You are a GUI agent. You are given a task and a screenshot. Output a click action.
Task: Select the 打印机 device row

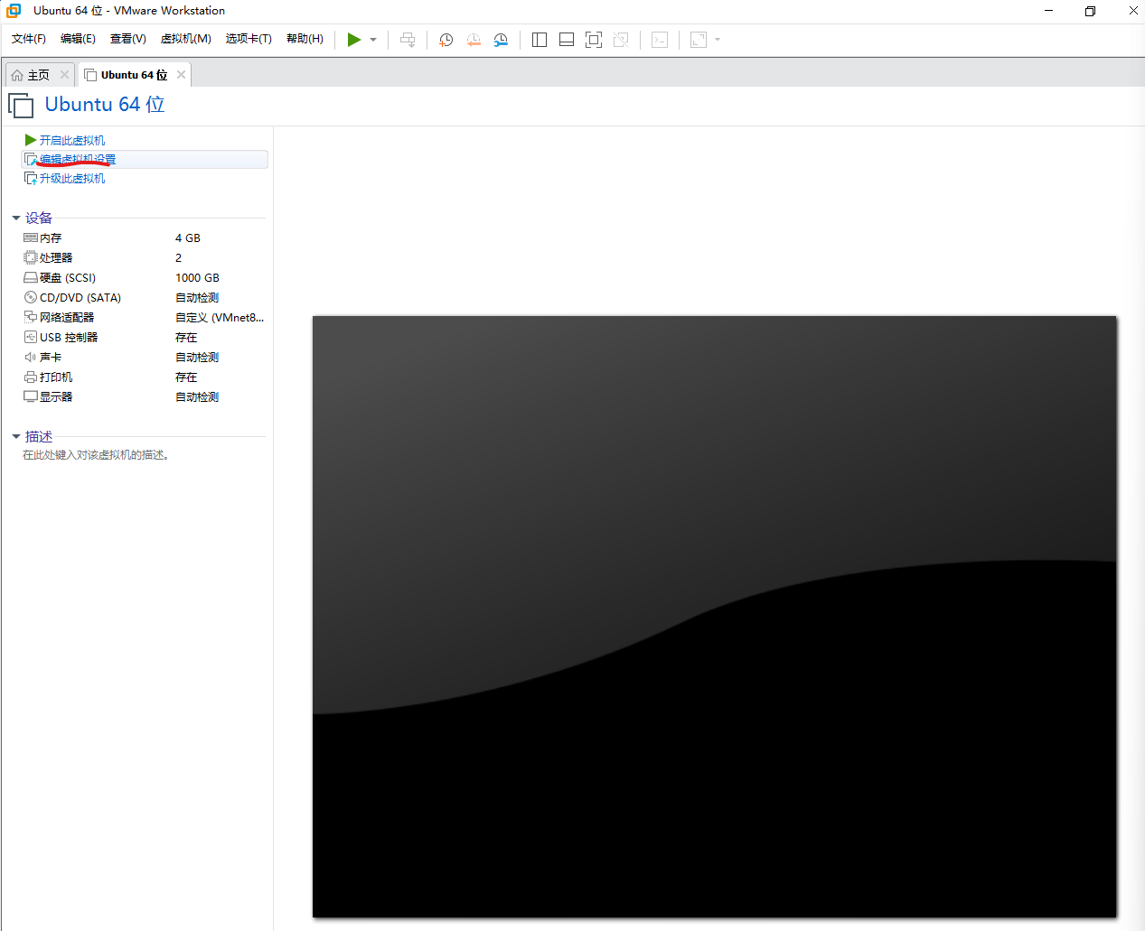click(144, 377)
